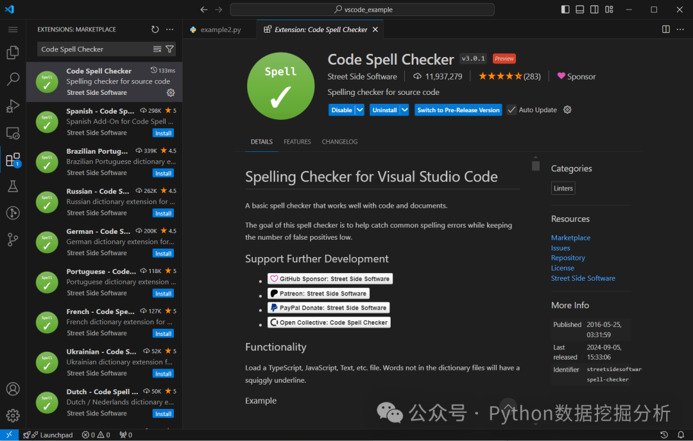The width and height of the screenshot is (693, 441).
Task: Toggle the secondary side bar layout icon
Action: click(594, 9)
